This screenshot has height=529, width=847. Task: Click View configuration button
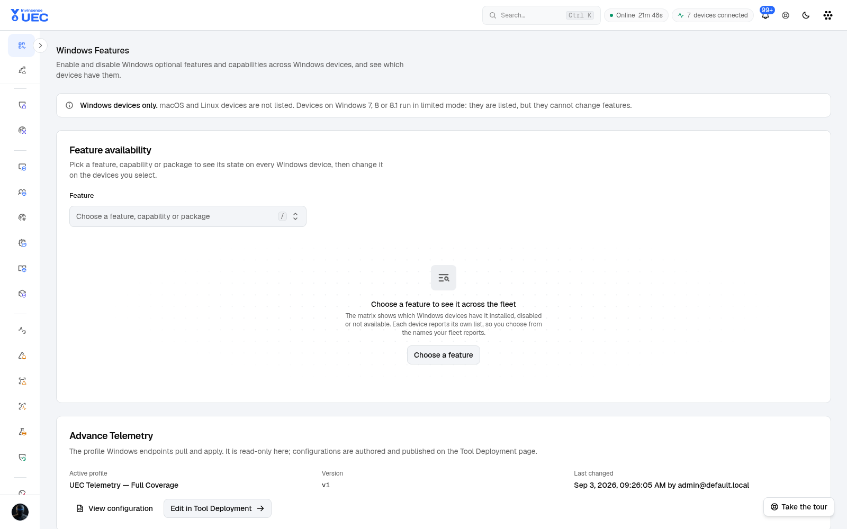[115, 508]
